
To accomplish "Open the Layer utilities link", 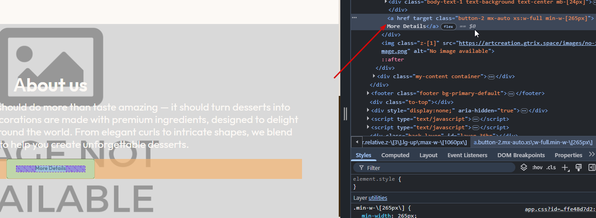I will click(378, 198).
